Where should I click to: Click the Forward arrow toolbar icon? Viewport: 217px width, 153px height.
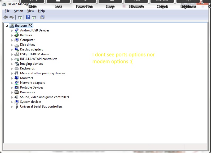click(x=12, y=17)
